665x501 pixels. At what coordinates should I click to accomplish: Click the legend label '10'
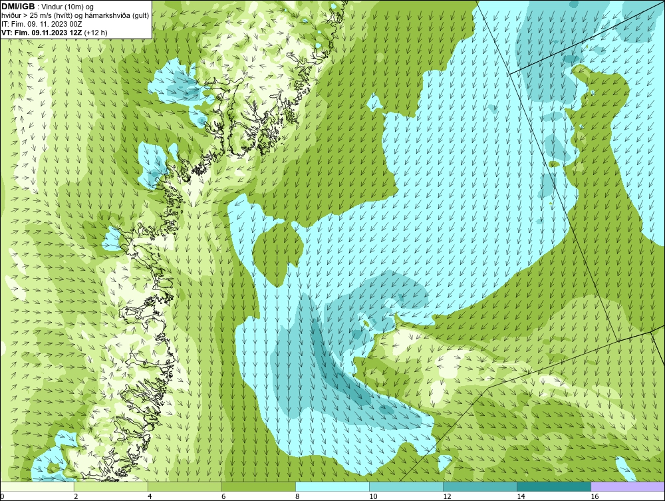[373, 496]
